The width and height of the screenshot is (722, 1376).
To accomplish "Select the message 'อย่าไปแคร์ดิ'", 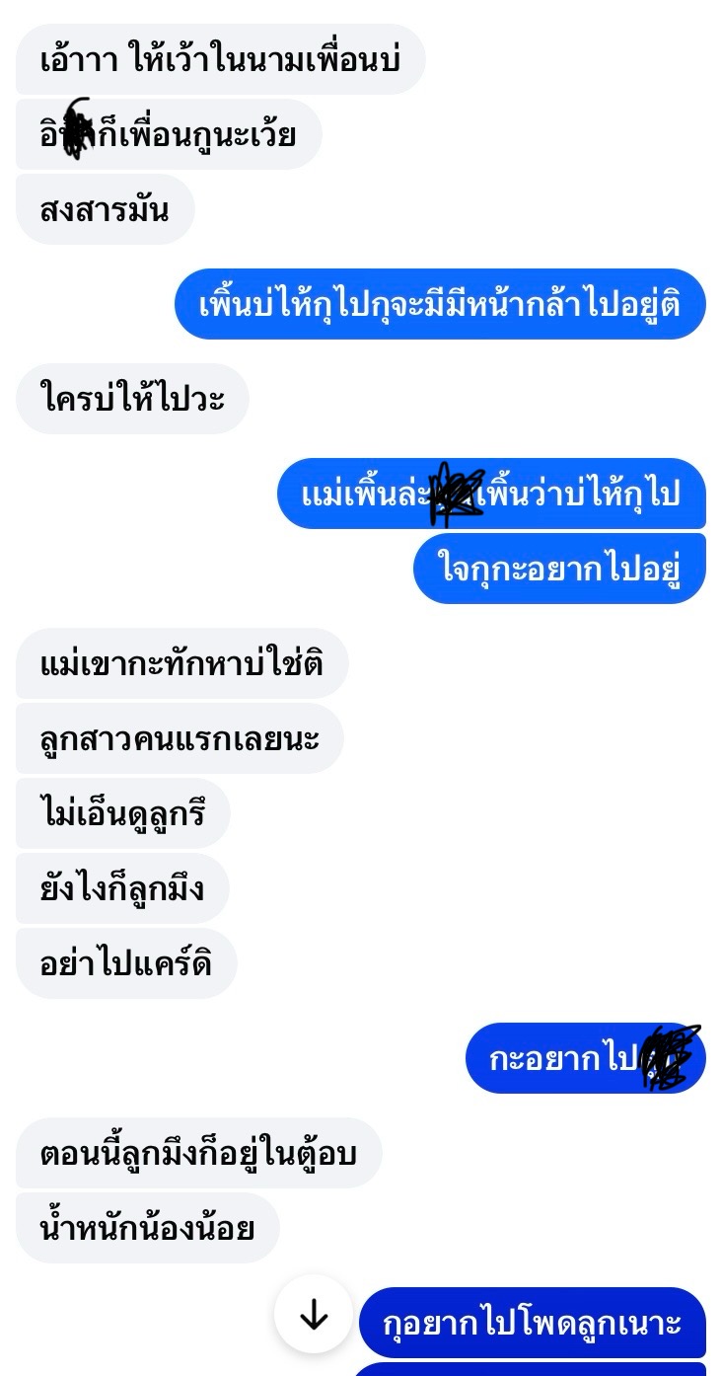I will [x=126, y=963].
